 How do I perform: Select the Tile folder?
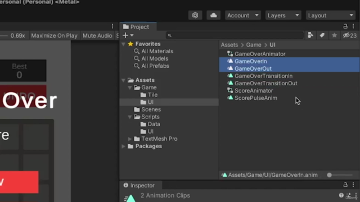point(152,95)
